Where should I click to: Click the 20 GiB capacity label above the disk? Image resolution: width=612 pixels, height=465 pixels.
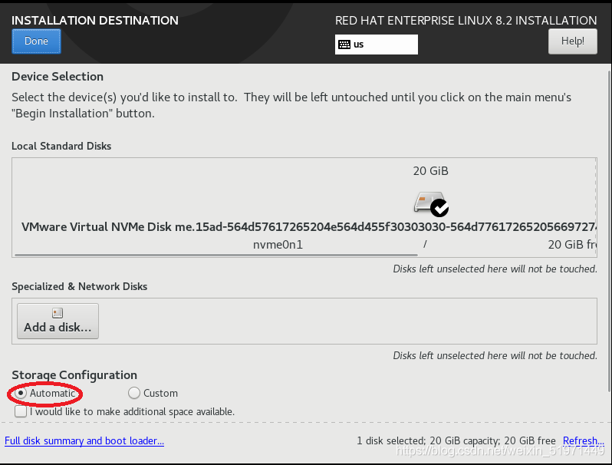[x=430, y=171]
